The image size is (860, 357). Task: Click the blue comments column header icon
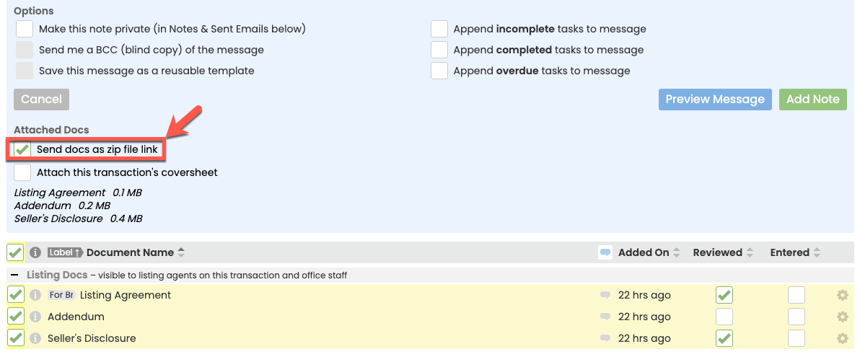coord(605,252)
